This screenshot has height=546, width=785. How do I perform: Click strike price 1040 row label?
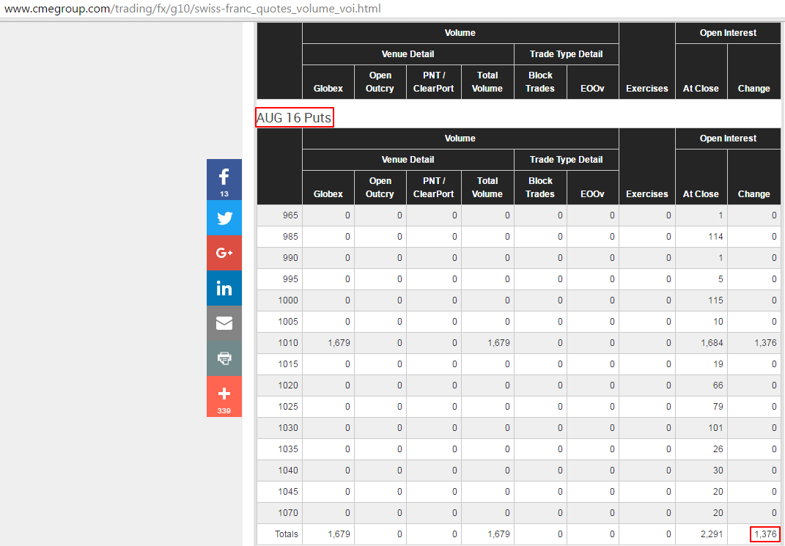(x=288, y=471)
